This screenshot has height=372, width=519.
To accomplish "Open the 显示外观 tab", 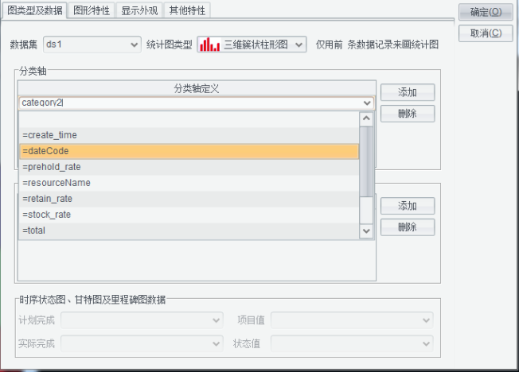I will point(139,10).
